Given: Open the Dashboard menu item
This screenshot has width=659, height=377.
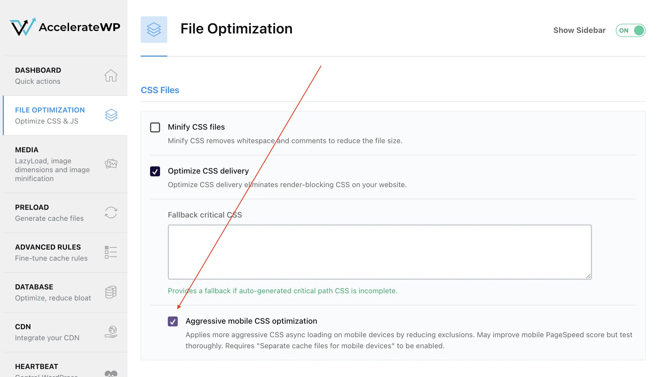Looking at the screenshot, I should coord(38,70).
